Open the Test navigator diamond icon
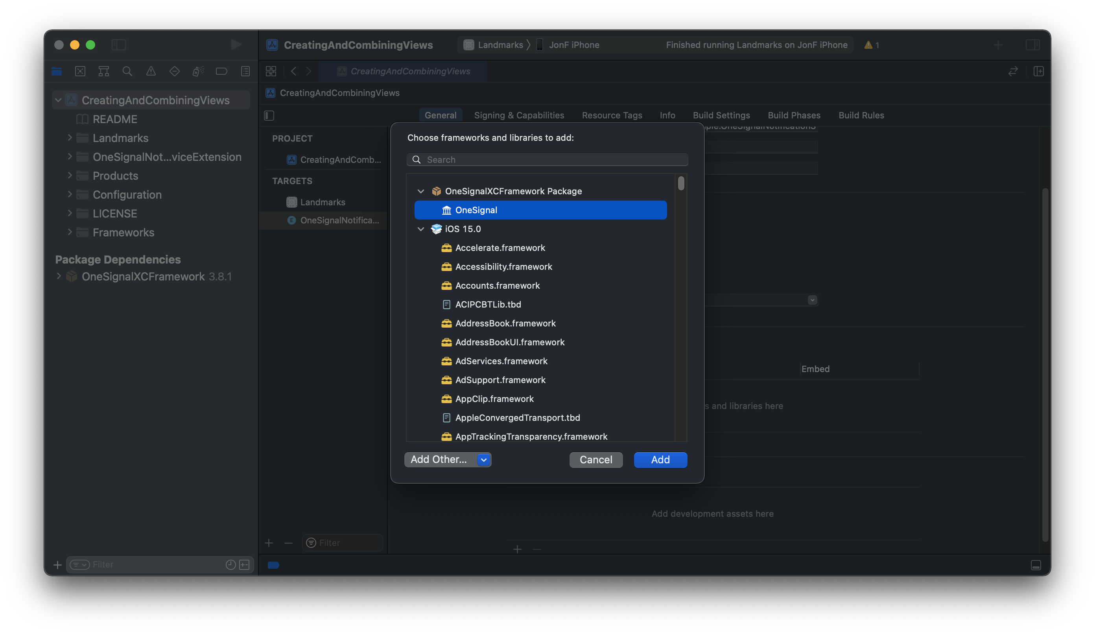 click(x=174, y=71)
